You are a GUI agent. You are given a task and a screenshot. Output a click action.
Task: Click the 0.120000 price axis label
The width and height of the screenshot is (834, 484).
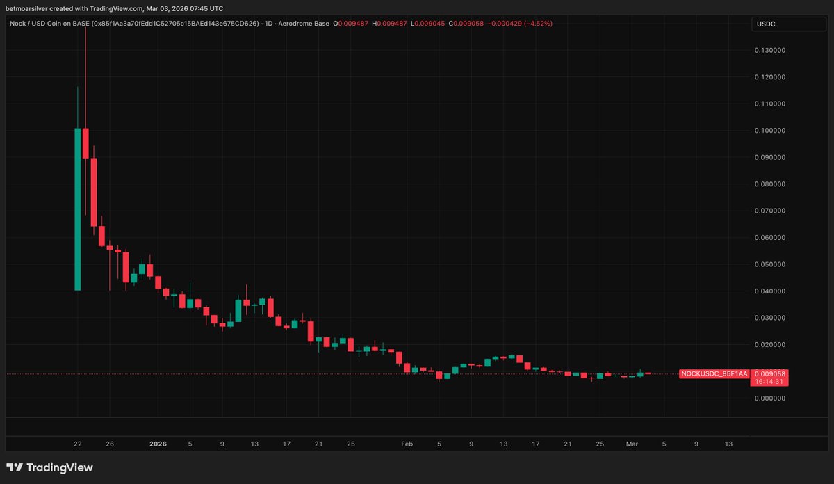click(x=769, y=77)
